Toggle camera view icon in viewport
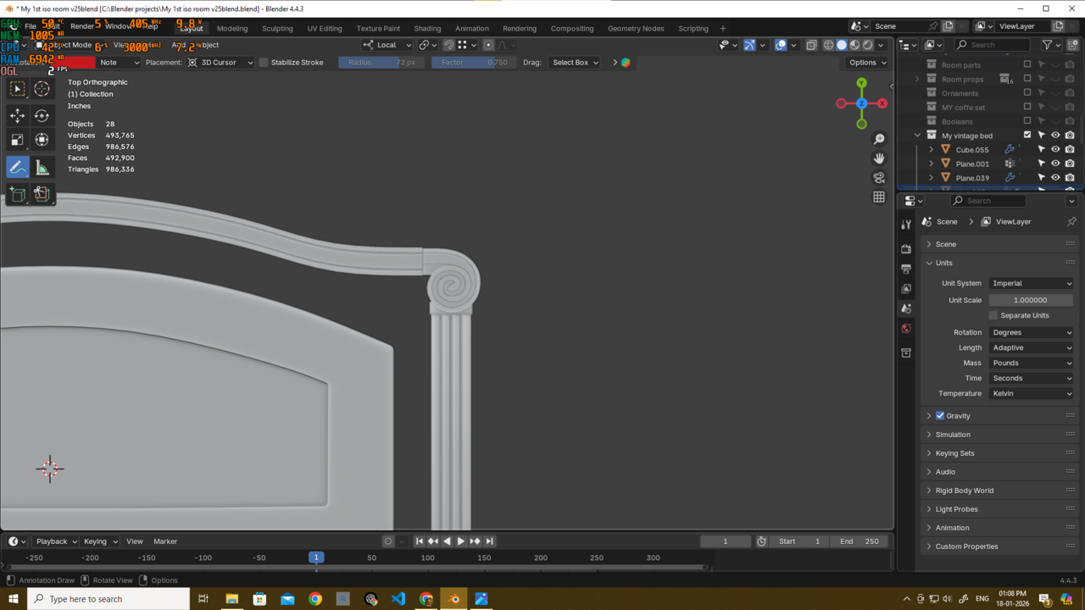Image resolution: width=1085 pixels, height=610 pixels. (879, 178)
